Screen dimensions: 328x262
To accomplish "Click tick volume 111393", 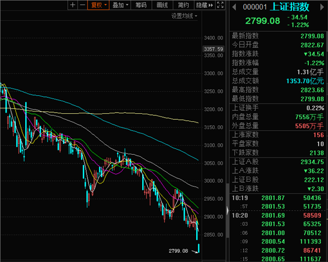I will point(311,242).
